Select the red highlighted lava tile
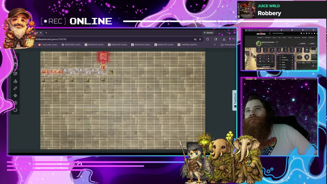Screen dimensions: 327x184 pyautogui.click(x=103, y=57)
